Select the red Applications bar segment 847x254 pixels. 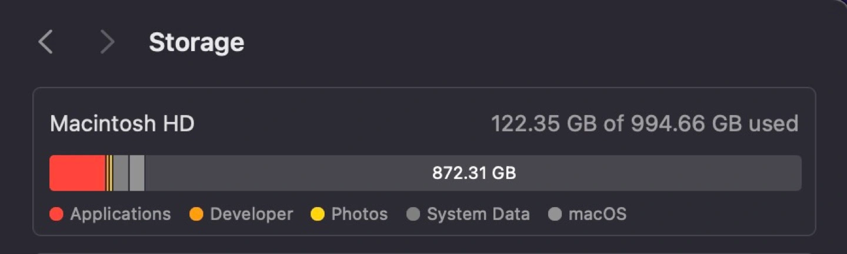pos(77,173)
